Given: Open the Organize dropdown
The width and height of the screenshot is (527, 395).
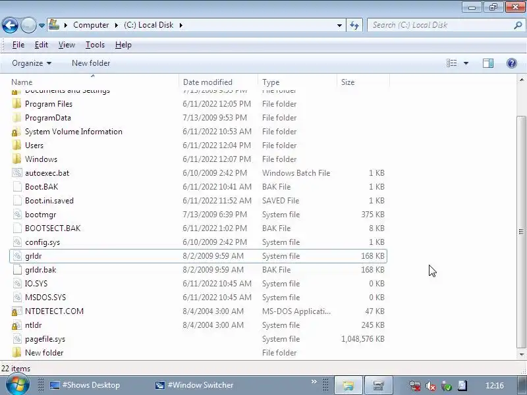Looking at the screenshot, I should tap(32, 63).
